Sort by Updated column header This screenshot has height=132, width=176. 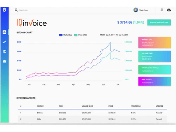pyautogui.click(x=159, y=106)
